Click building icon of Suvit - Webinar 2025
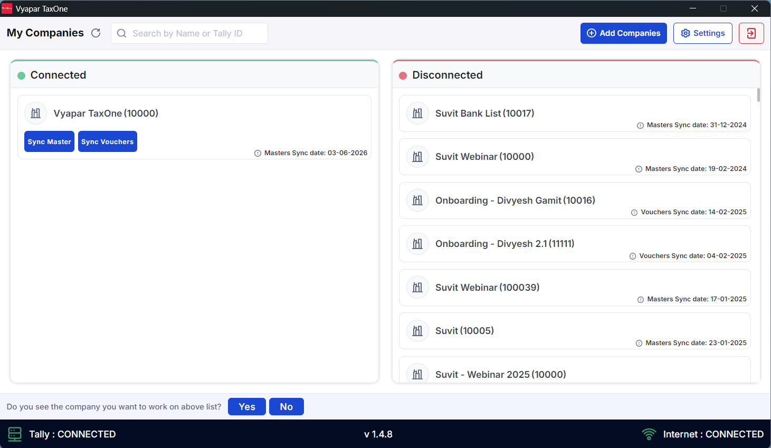 coord(417,374)
